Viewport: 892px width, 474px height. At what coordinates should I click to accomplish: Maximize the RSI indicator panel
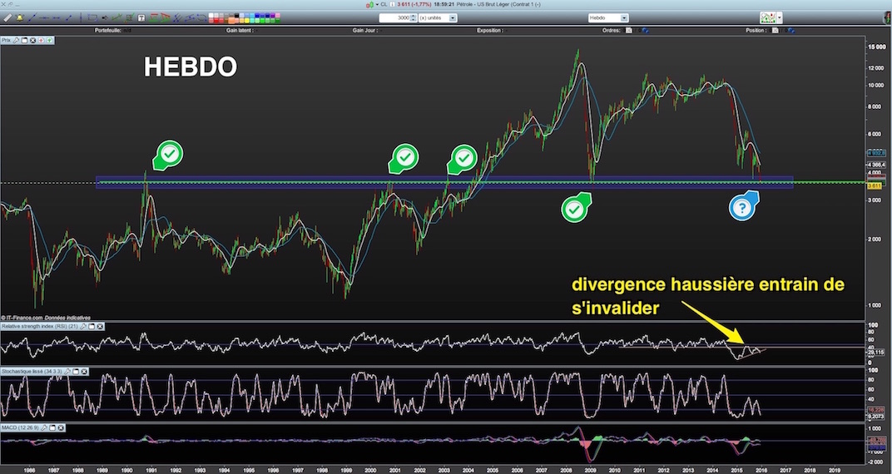pos(91,326)
